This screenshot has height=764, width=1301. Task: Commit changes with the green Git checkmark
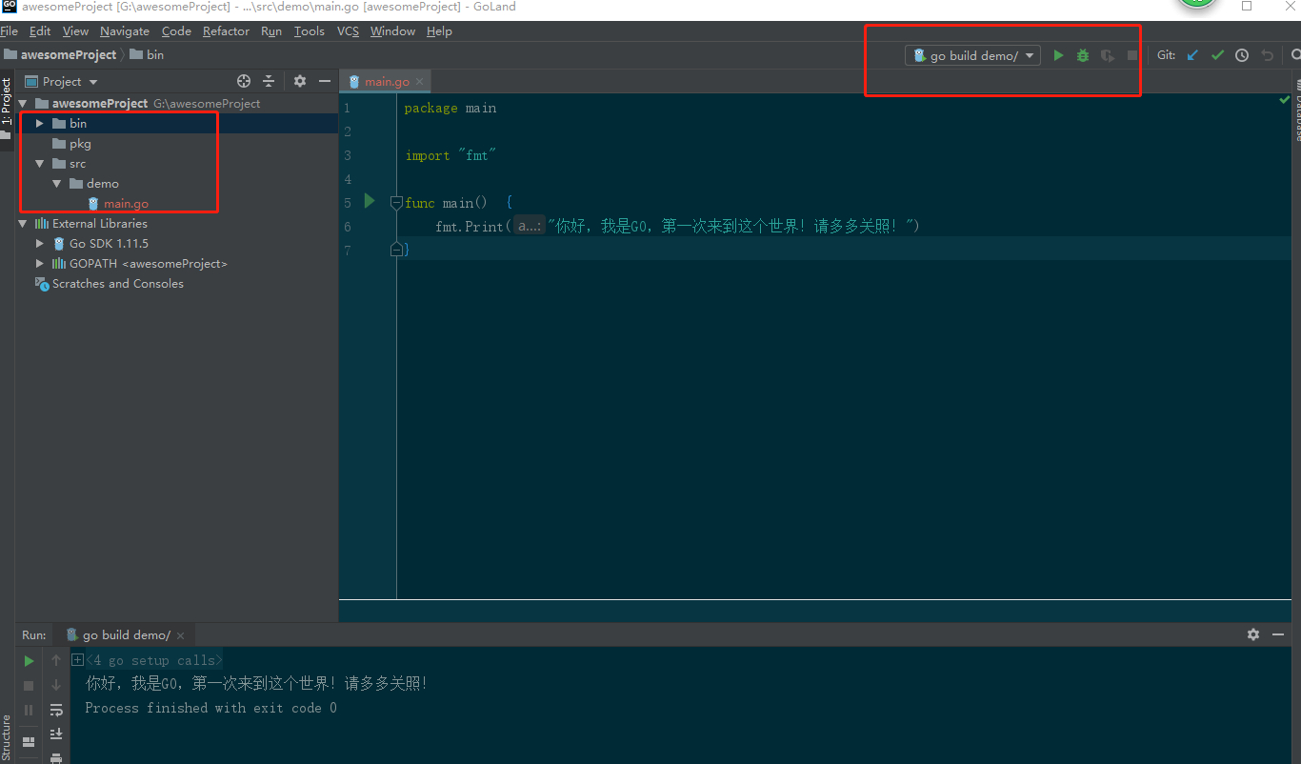point(1217,55)
